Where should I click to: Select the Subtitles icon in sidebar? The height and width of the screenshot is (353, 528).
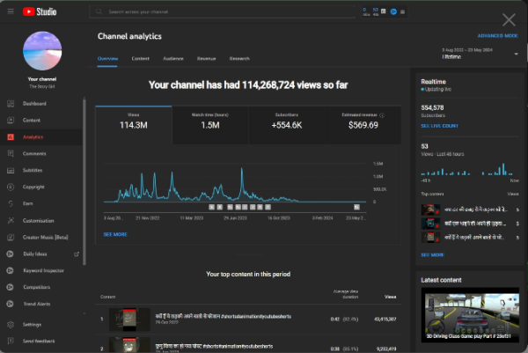(x=11, y=170)
